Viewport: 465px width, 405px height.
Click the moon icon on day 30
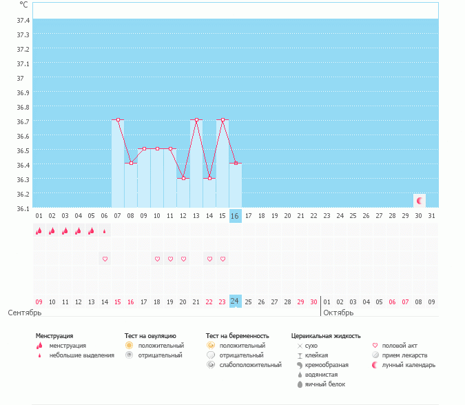pos(419,200)
